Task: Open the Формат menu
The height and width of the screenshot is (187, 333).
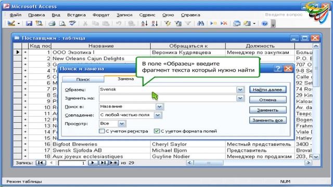Action: (x=101, y=15)
